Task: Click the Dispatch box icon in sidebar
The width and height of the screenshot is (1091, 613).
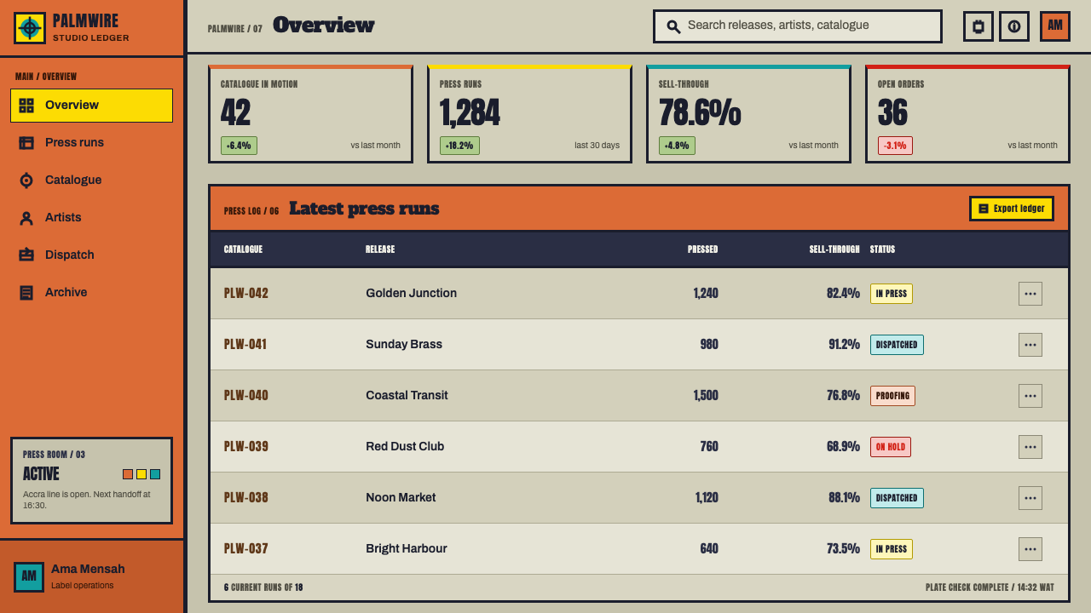Action: point(26,255)
